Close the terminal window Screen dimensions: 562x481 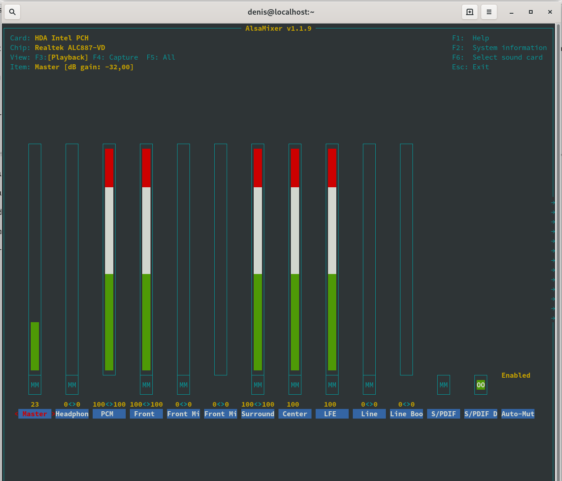point(550,12)
